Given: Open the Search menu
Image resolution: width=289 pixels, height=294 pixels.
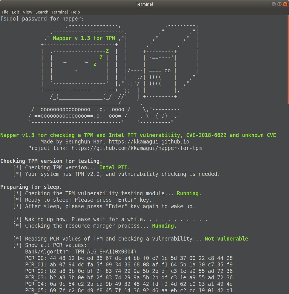Looking at the screenshot, I should [42, 12].
